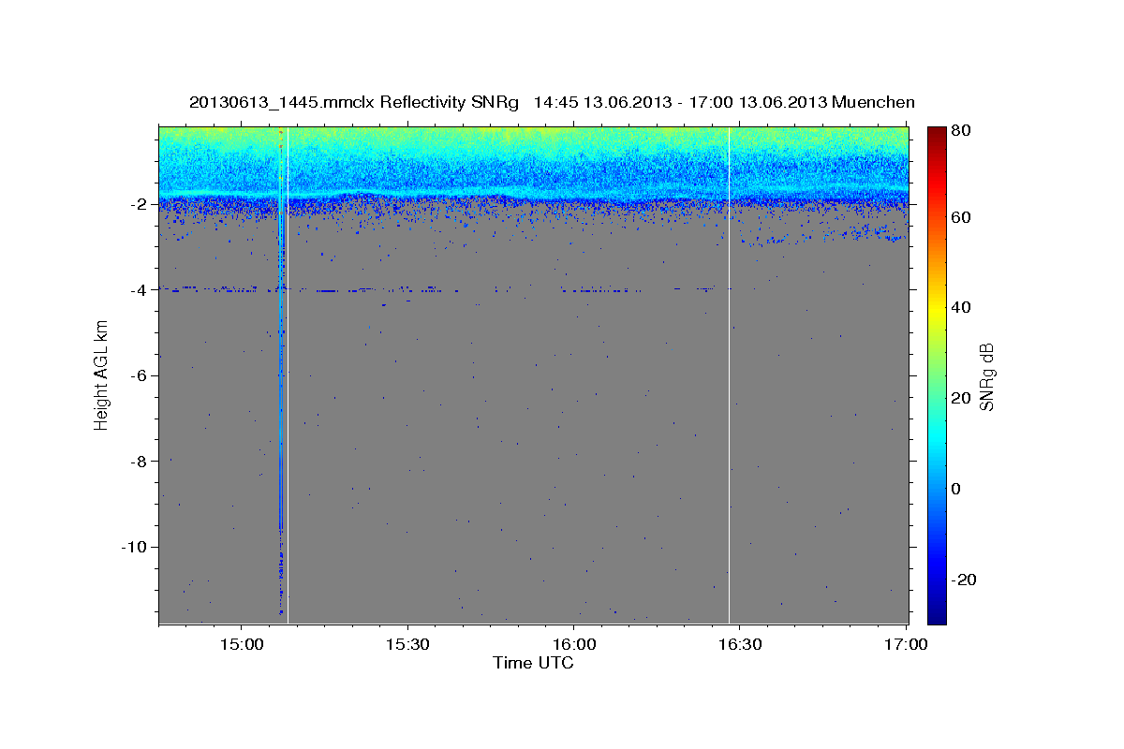This screenshot has width=1124, height=749.
Task: Click the colorbar value 20 label
Action: tap(961, 399)
